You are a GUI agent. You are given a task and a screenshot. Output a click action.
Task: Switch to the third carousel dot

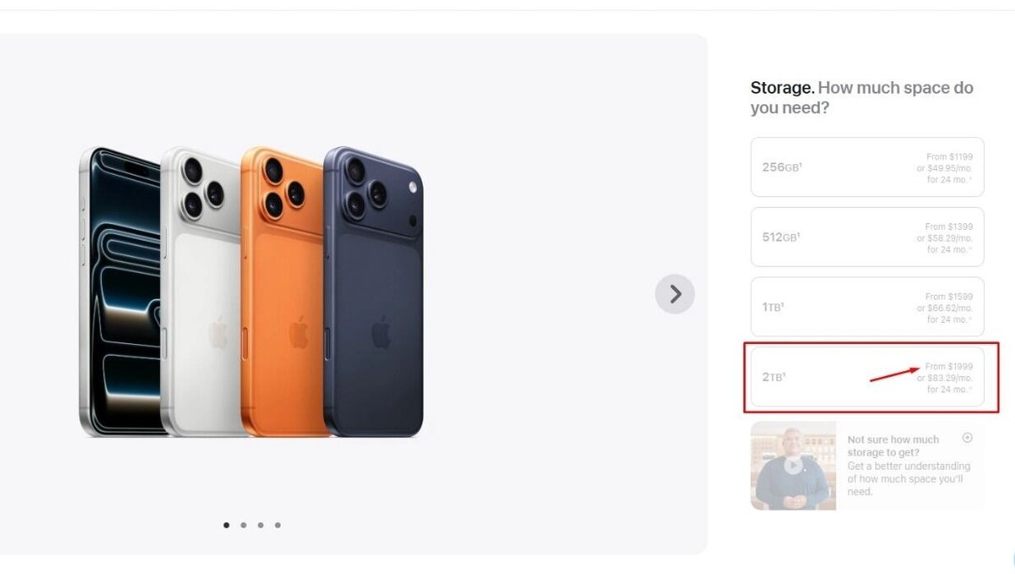(261, 525)
